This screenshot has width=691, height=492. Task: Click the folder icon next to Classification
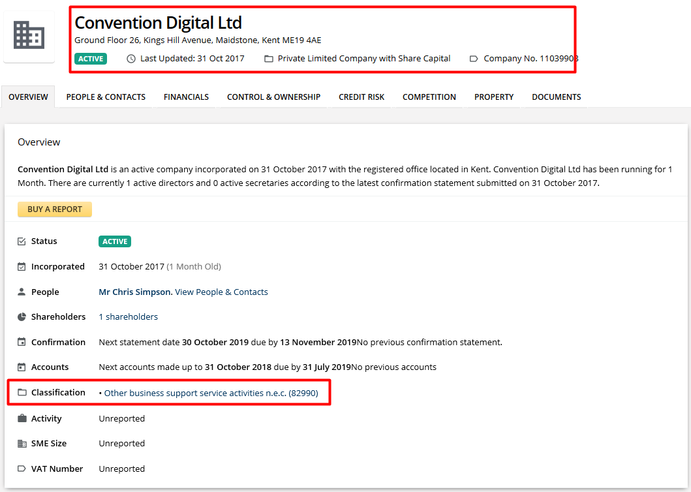22,392
